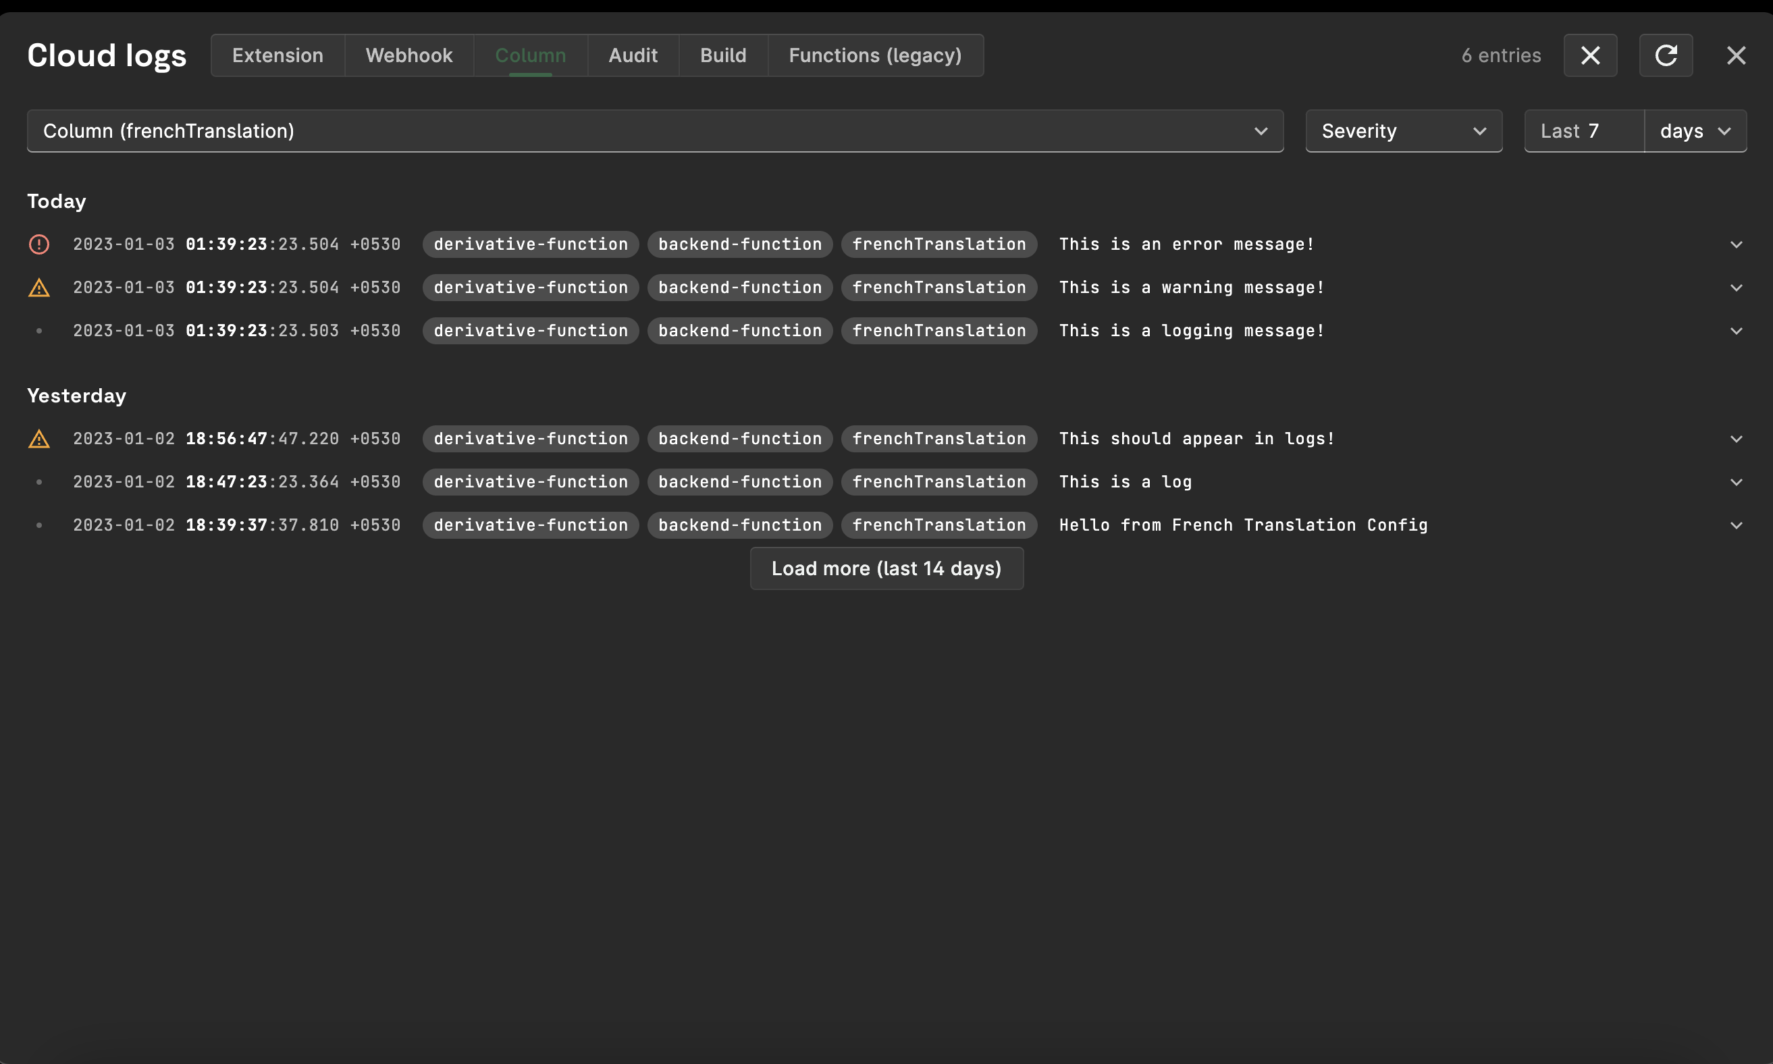Select the Audit tab

633,55
